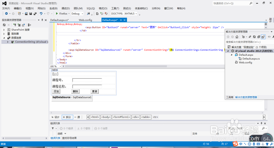Open the SQL(Q) menu
274x148 pixels.
pos(91,9)
